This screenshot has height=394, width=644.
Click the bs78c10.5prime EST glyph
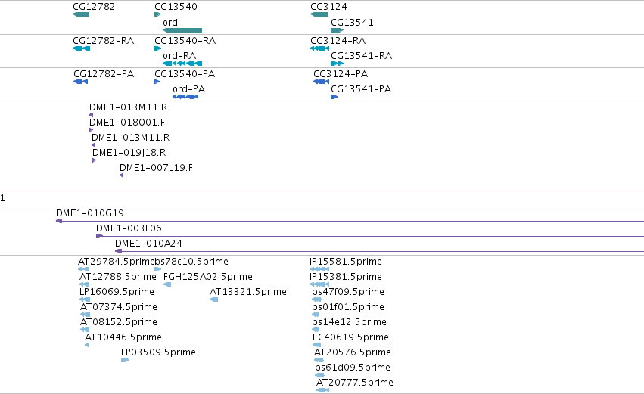157,269
